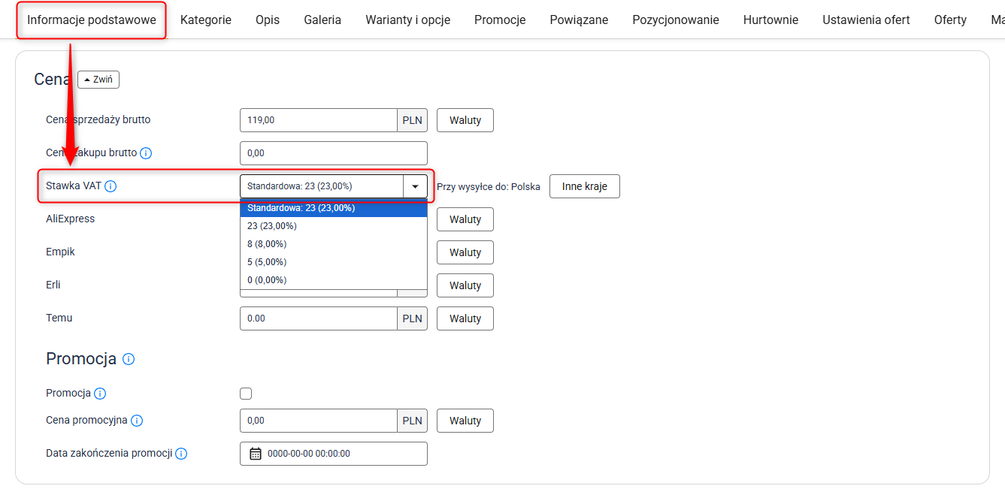Click info icon next to Cena zakupu brutto
This screenshot has width=1005, height=498.
[146, 153]
